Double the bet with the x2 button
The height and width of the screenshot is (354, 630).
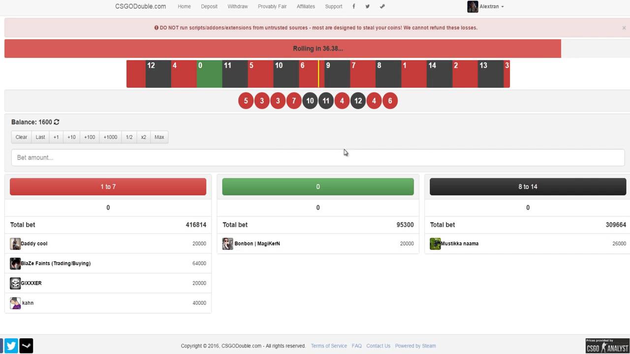pos(143,137)
